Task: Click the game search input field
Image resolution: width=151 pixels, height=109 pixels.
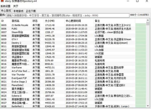Action: click(68, 15)
